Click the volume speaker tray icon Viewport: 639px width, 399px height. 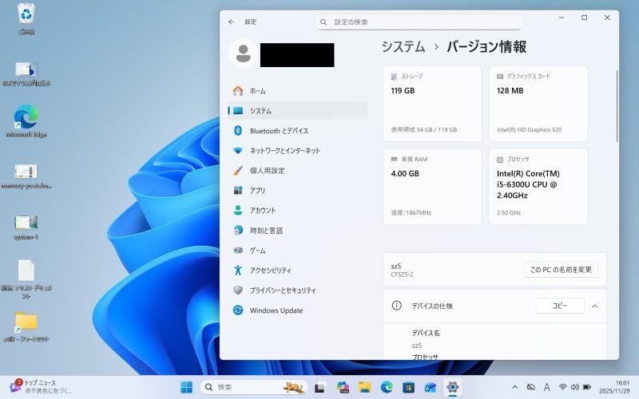(x=574, y=387)
